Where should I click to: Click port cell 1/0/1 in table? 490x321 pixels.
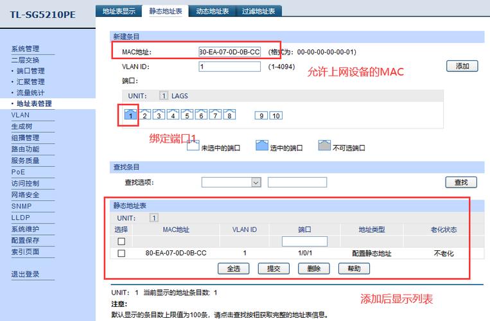305,253
